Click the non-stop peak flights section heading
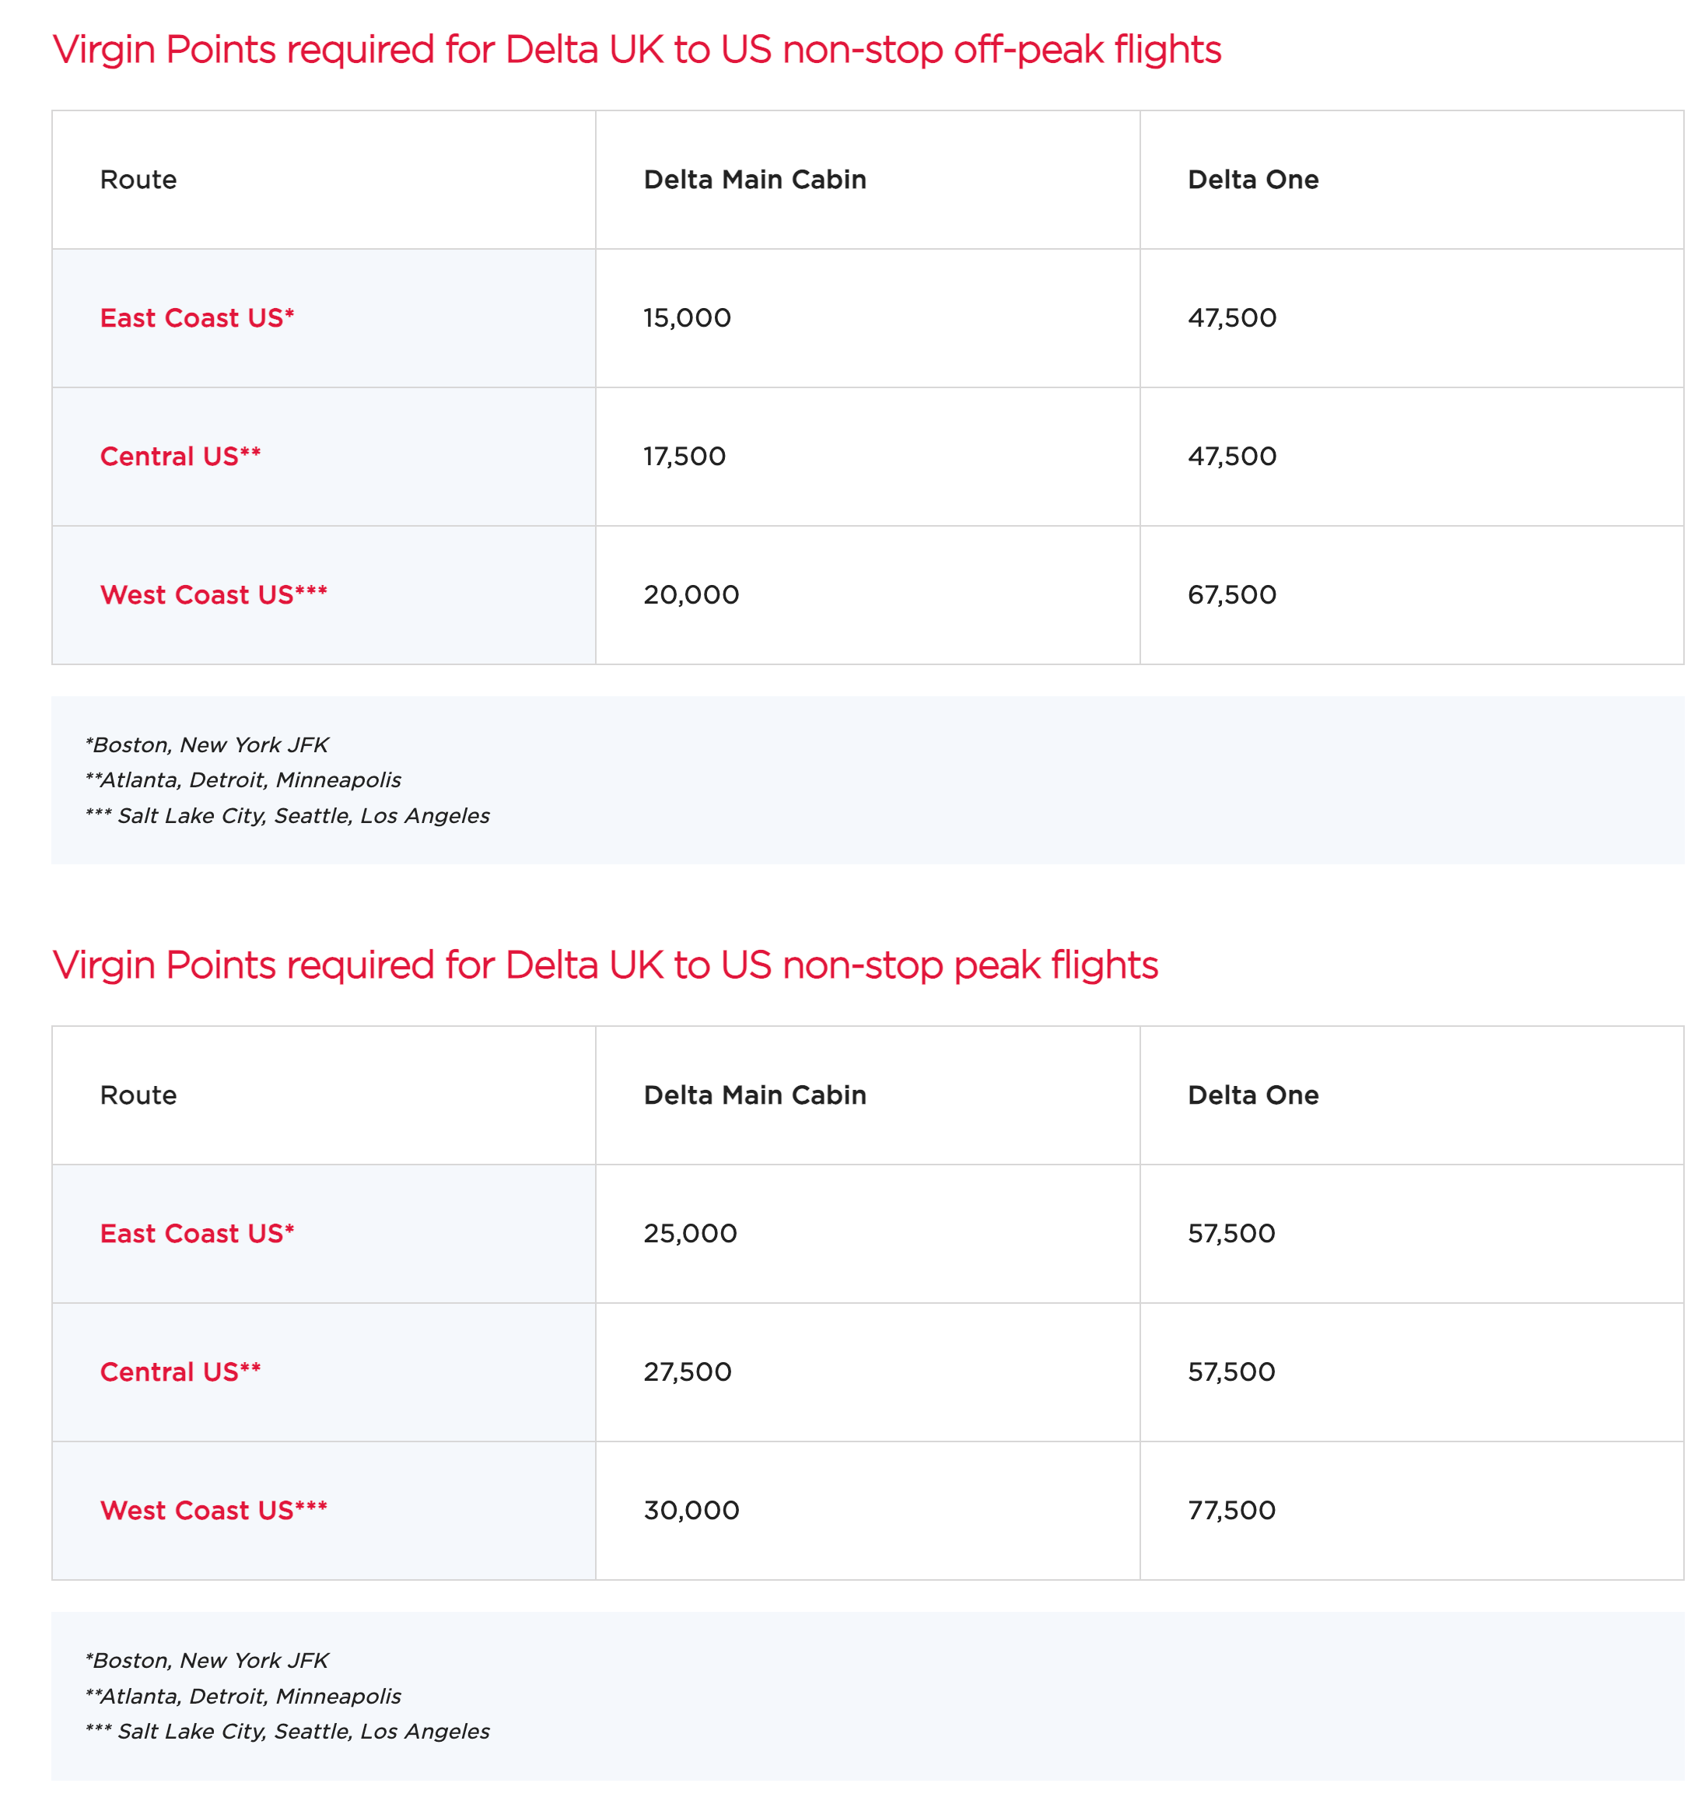 tap(605, 965)
